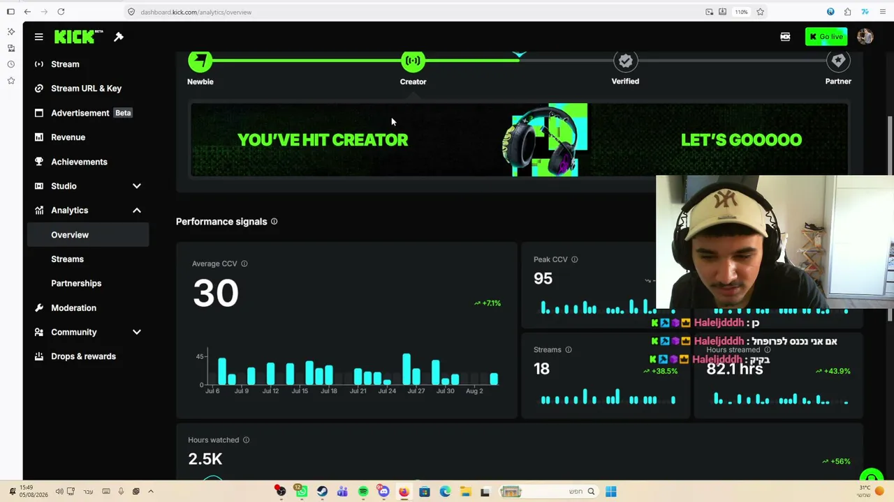894x502 pixels.
Task: Click the Average CCV value 30
Action: pyautogui.click(x=216, y=293)
